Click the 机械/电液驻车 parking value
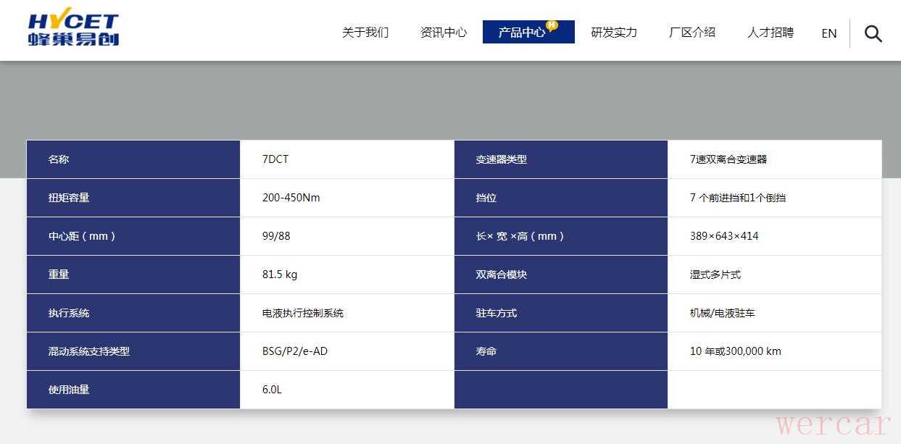The image size is (901, 444). pyautogui.click(x=722, y=313)
